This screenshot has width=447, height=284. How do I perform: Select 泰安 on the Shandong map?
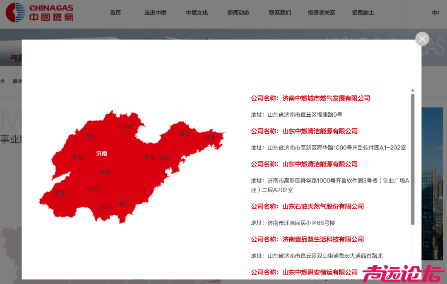[x=106, y=172]
